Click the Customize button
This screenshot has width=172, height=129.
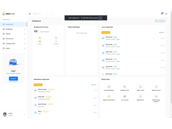pyautogui.click(x=160, y=21)
